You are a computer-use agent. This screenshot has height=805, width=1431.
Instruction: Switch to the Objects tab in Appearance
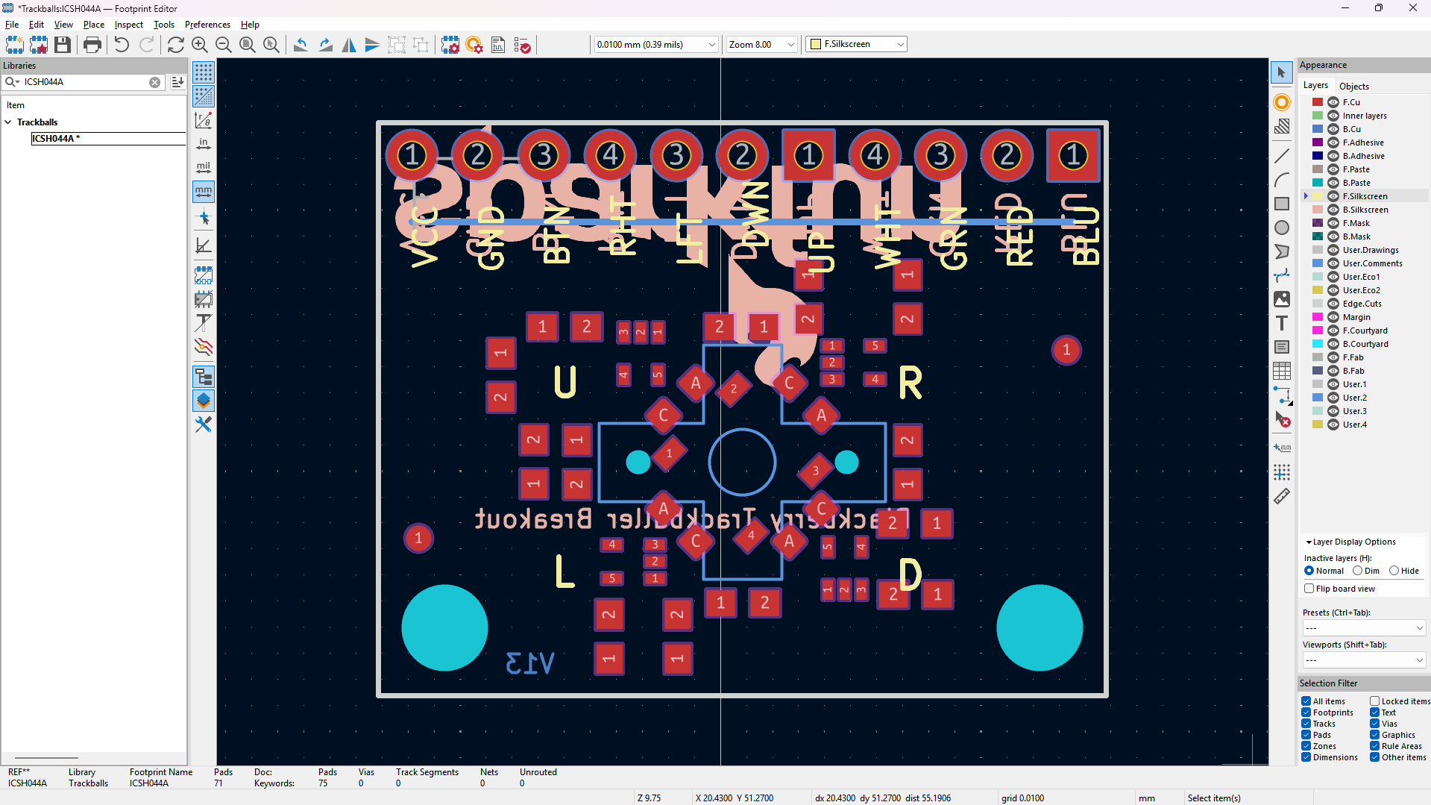[x=1353, y=86]
